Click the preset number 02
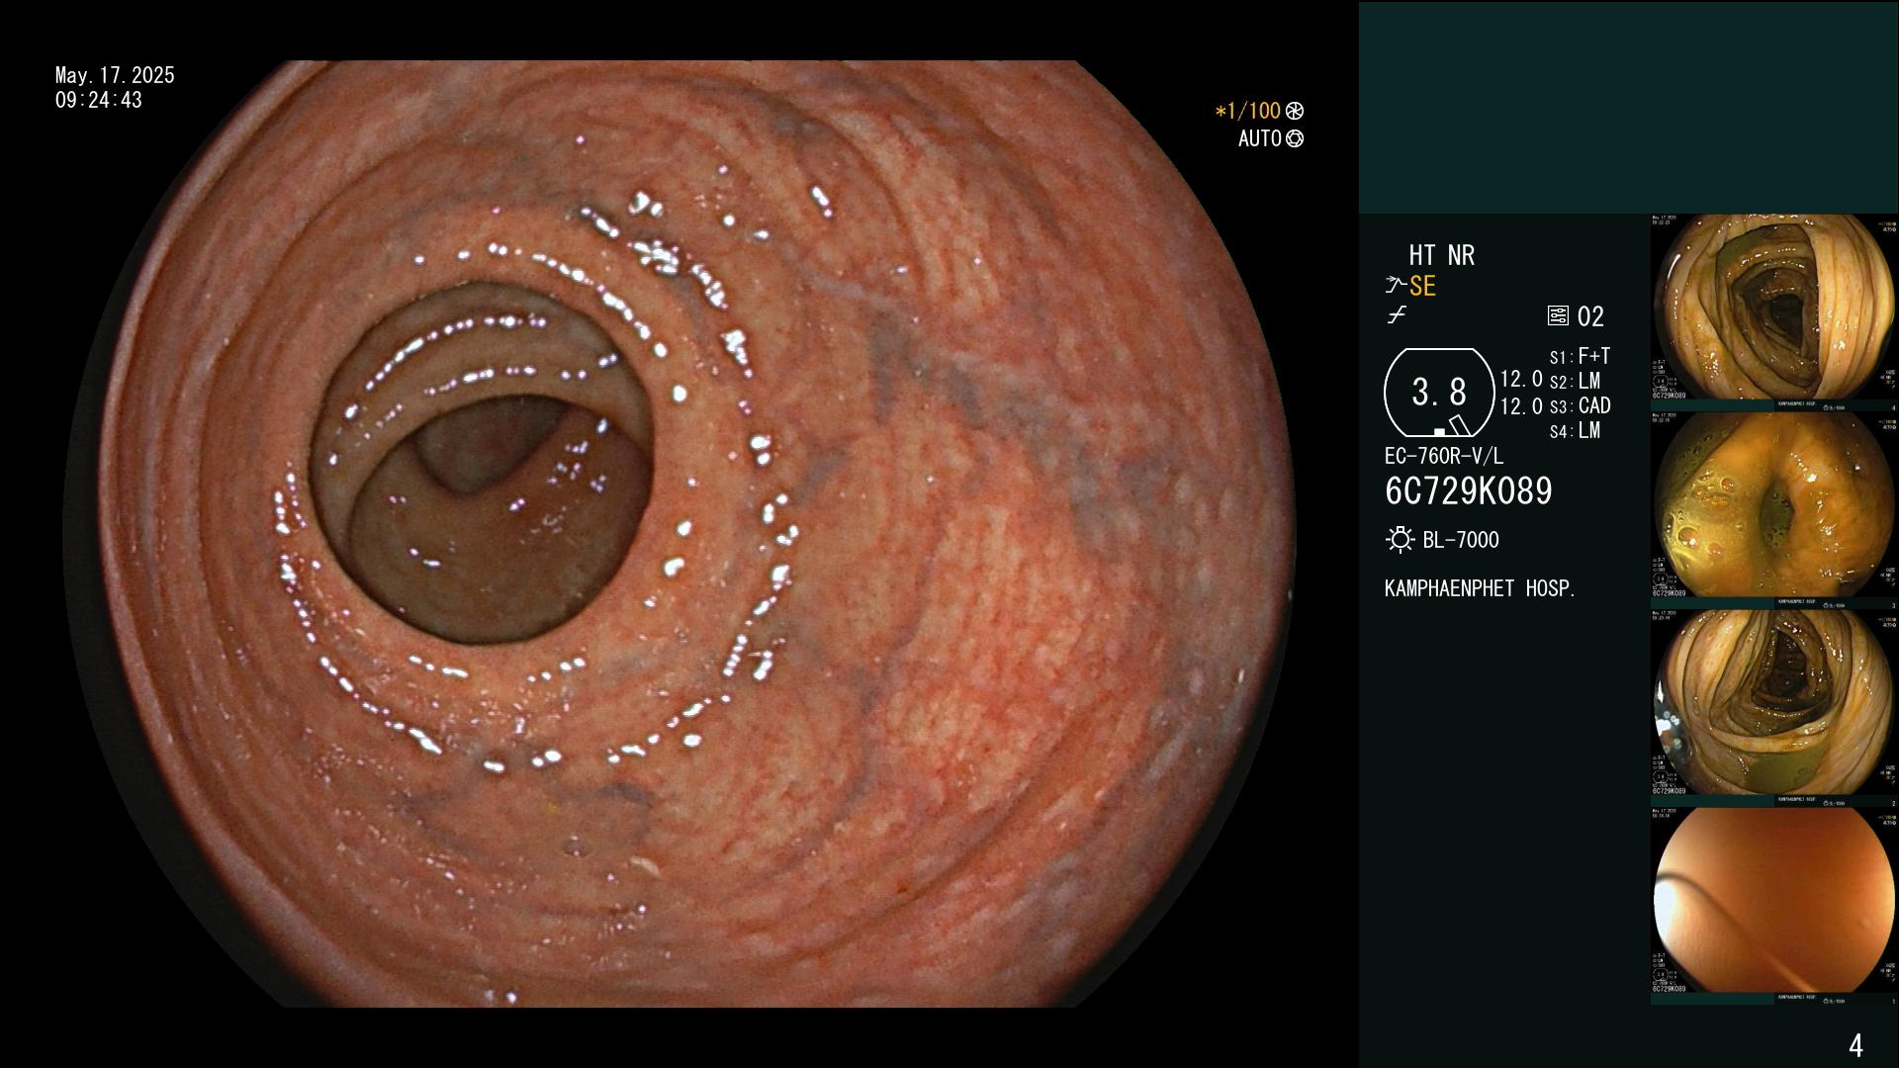Image resolution: width=1899 pixels, height=1068 pixels. pyautogui.click(x=1590, y=316)
